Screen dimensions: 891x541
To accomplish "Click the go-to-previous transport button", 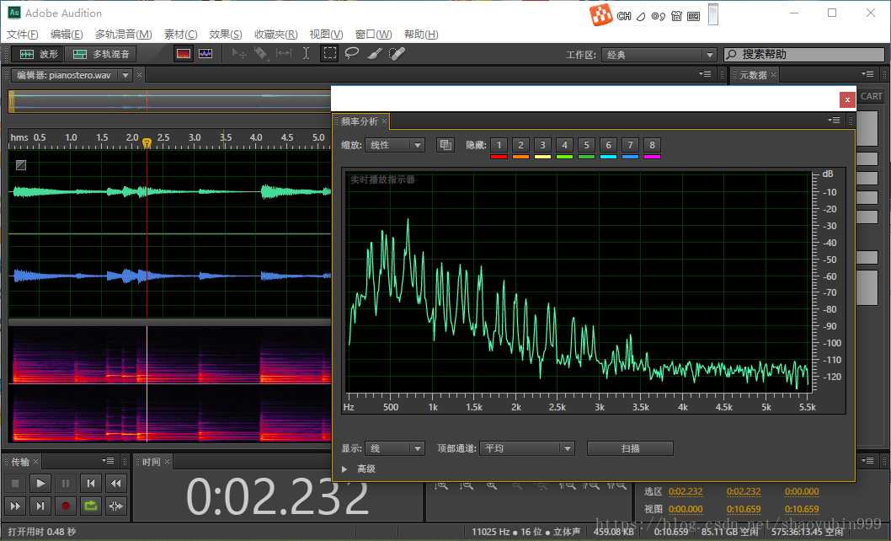I will coord(90,484).
